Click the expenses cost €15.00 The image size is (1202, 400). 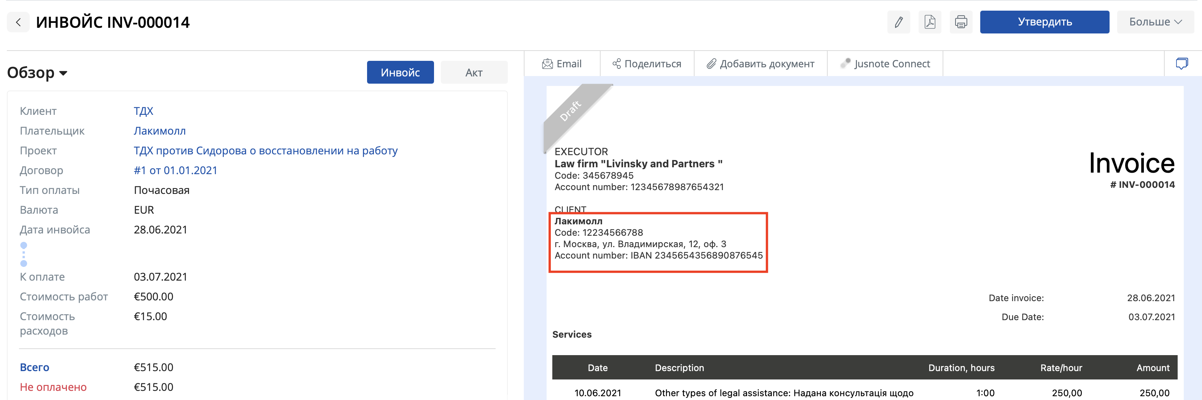(x=150, y=317)
